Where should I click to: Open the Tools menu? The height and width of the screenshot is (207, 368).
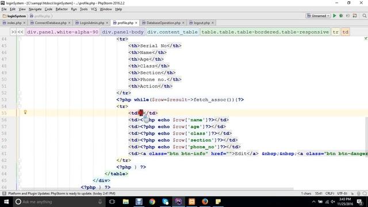coord(83,9)
